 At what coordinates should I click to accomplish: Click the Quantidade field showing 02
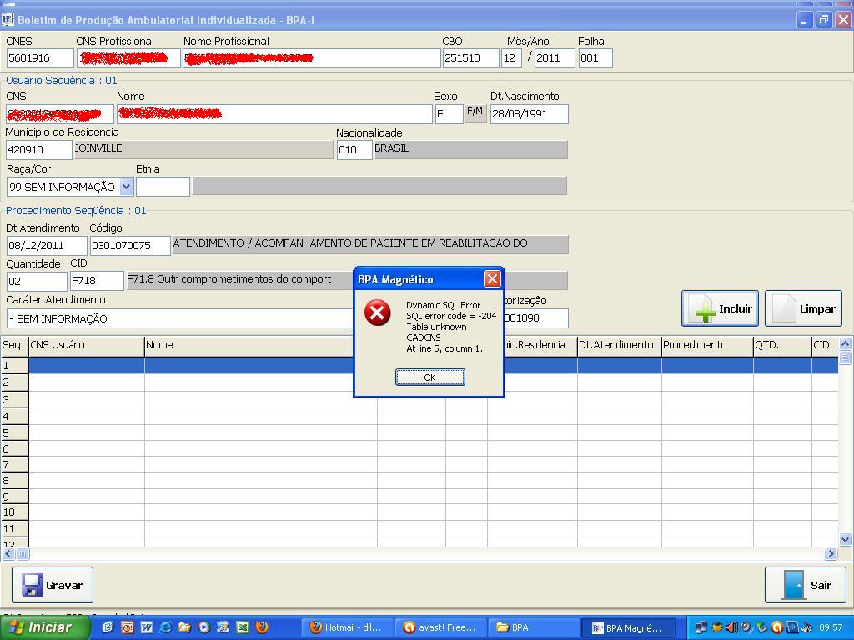(x=37, y=282)
